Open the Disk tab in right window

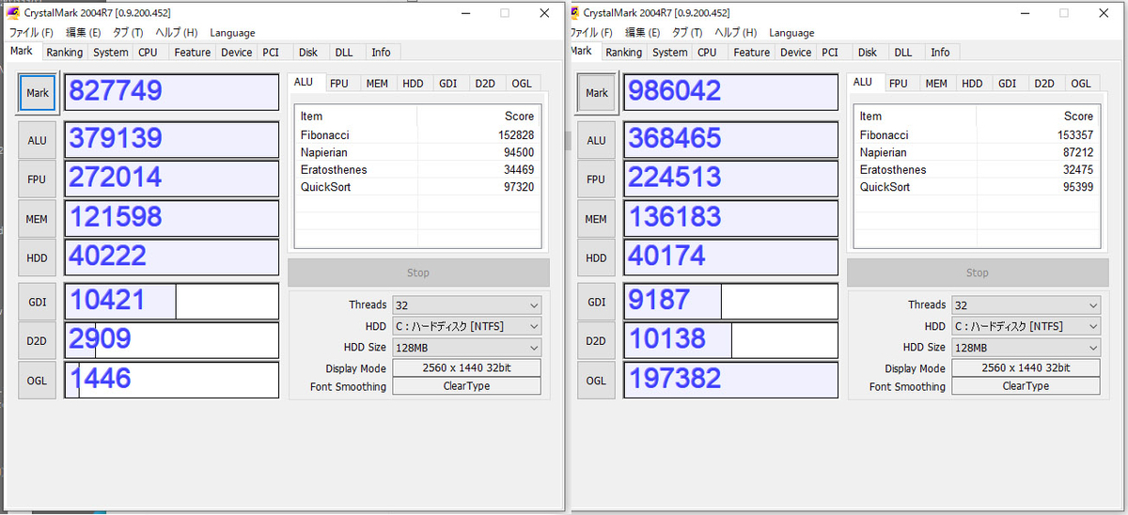[x=868, y=53]
